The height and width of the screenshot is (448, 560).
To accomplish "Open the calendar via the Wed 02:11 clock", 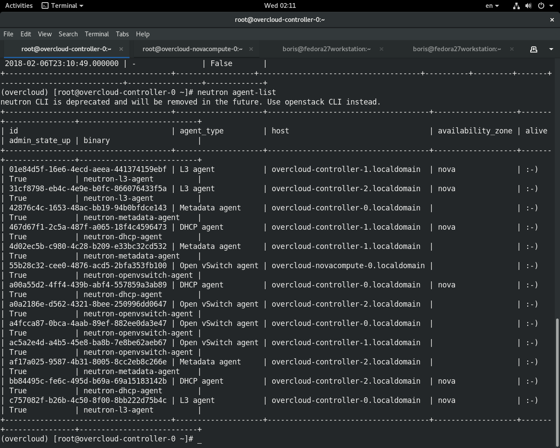I will point(280,6).
